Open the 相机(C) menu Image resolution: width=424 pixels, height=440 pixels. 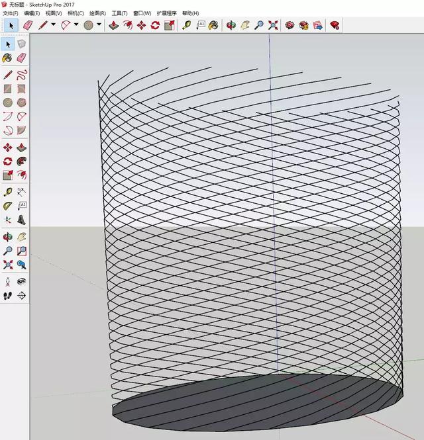click(x=76, y=13)
